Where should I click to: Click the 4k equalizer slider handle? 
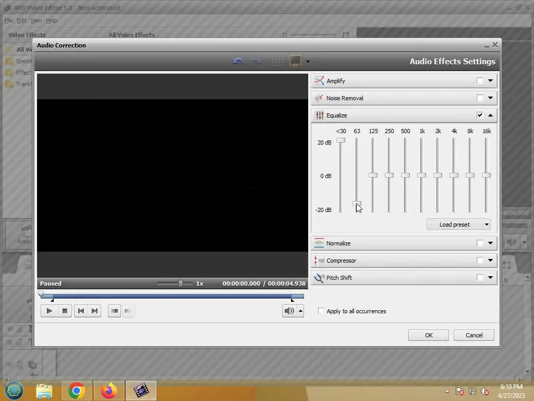(x=454, y=175)
